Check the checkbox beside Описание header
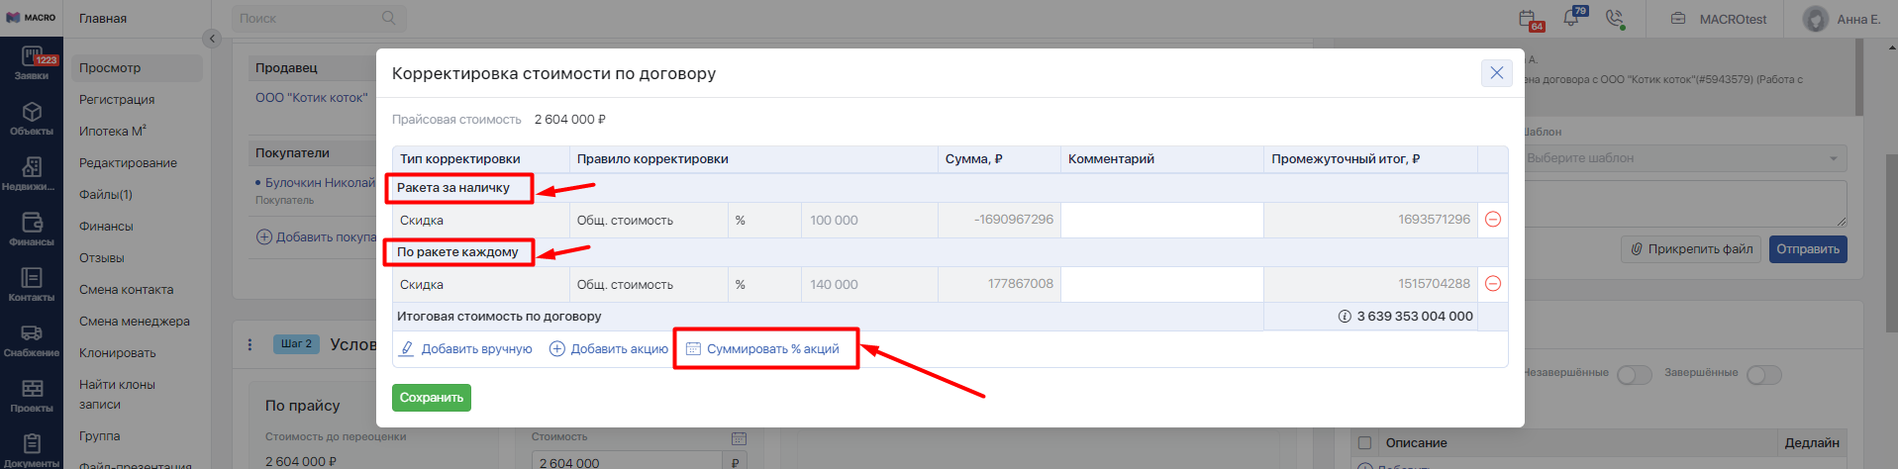The width and height of the screenshot is (1898, 469). (x=1364, y=443)
